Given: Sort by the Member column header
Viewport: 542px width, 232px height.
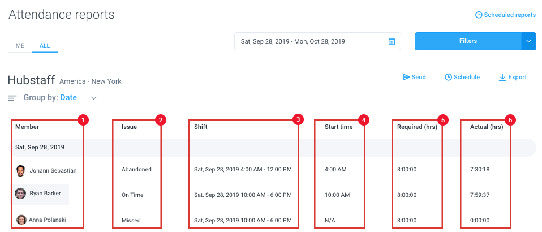Looking at the screenshot, I should (x=27, y=127).
